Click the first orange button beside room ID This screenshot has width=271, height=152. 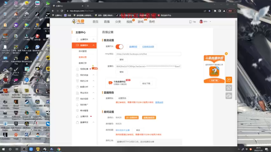coord(132,118)
